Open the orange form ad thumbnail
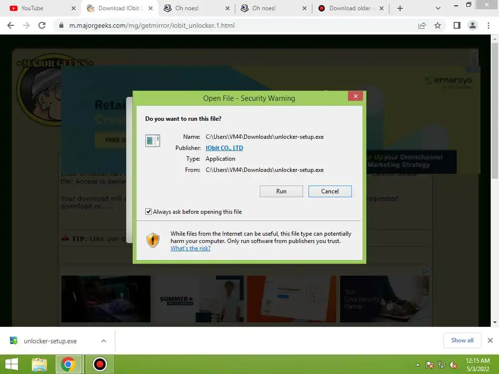 [x=291, y=299]
